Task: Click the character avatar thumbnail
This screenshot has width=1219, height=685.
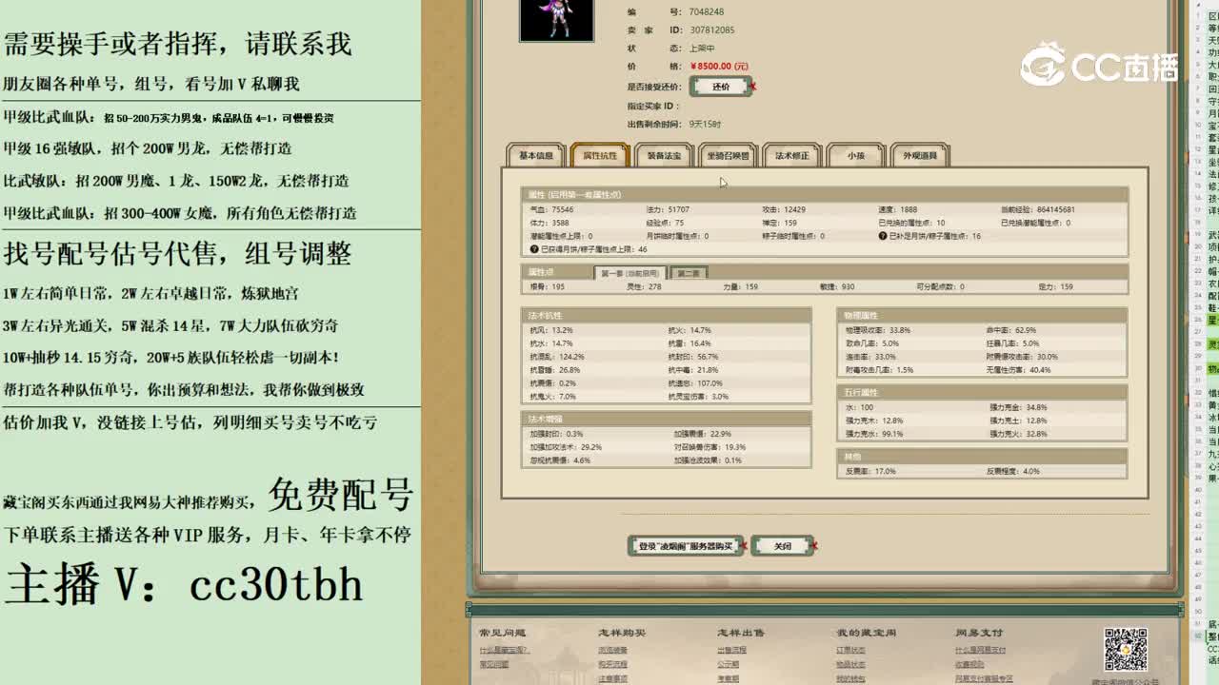Action: coord(556,19)
